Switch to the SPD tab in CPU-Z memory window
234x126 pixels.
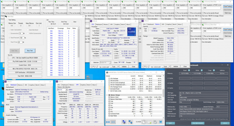click(x=162, y=24)
